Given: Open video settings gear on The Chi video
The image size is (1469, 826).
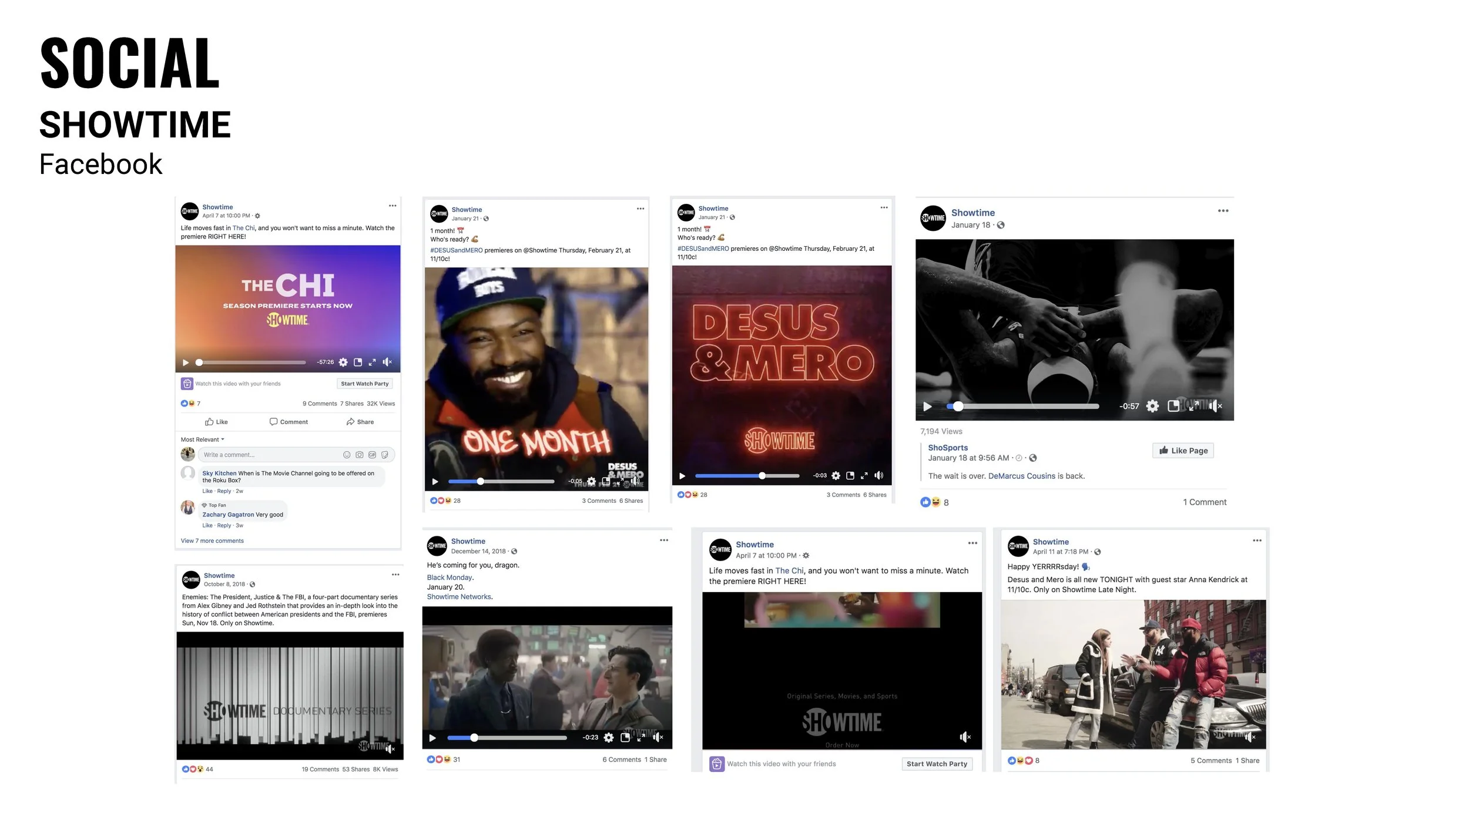Looking at the screenshot, I should click(x=343, y=362).
